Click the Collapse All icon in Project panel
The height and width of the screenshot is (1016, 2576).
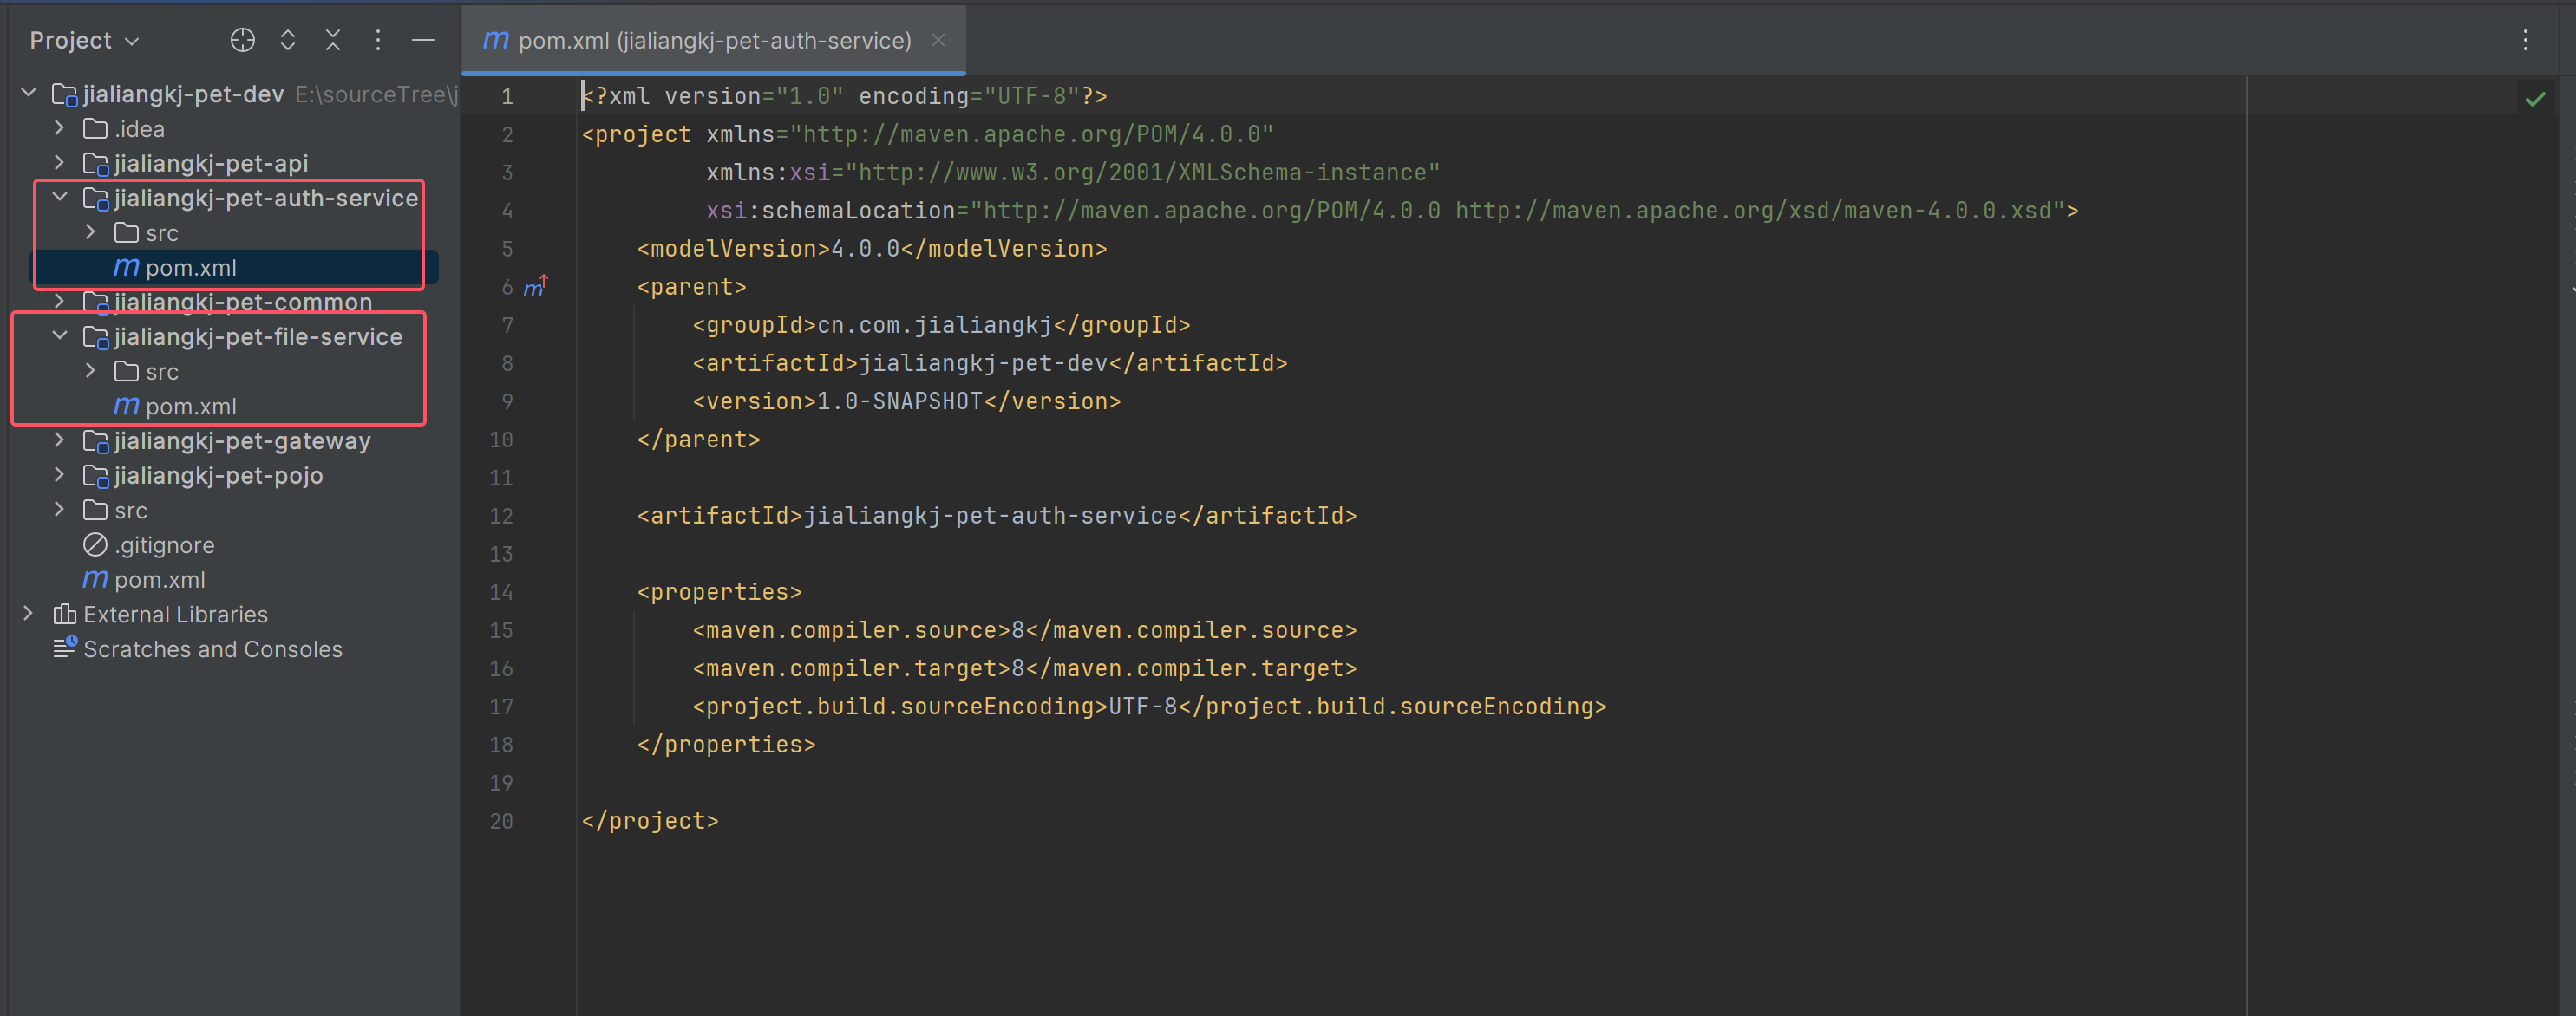pos(333,40)
